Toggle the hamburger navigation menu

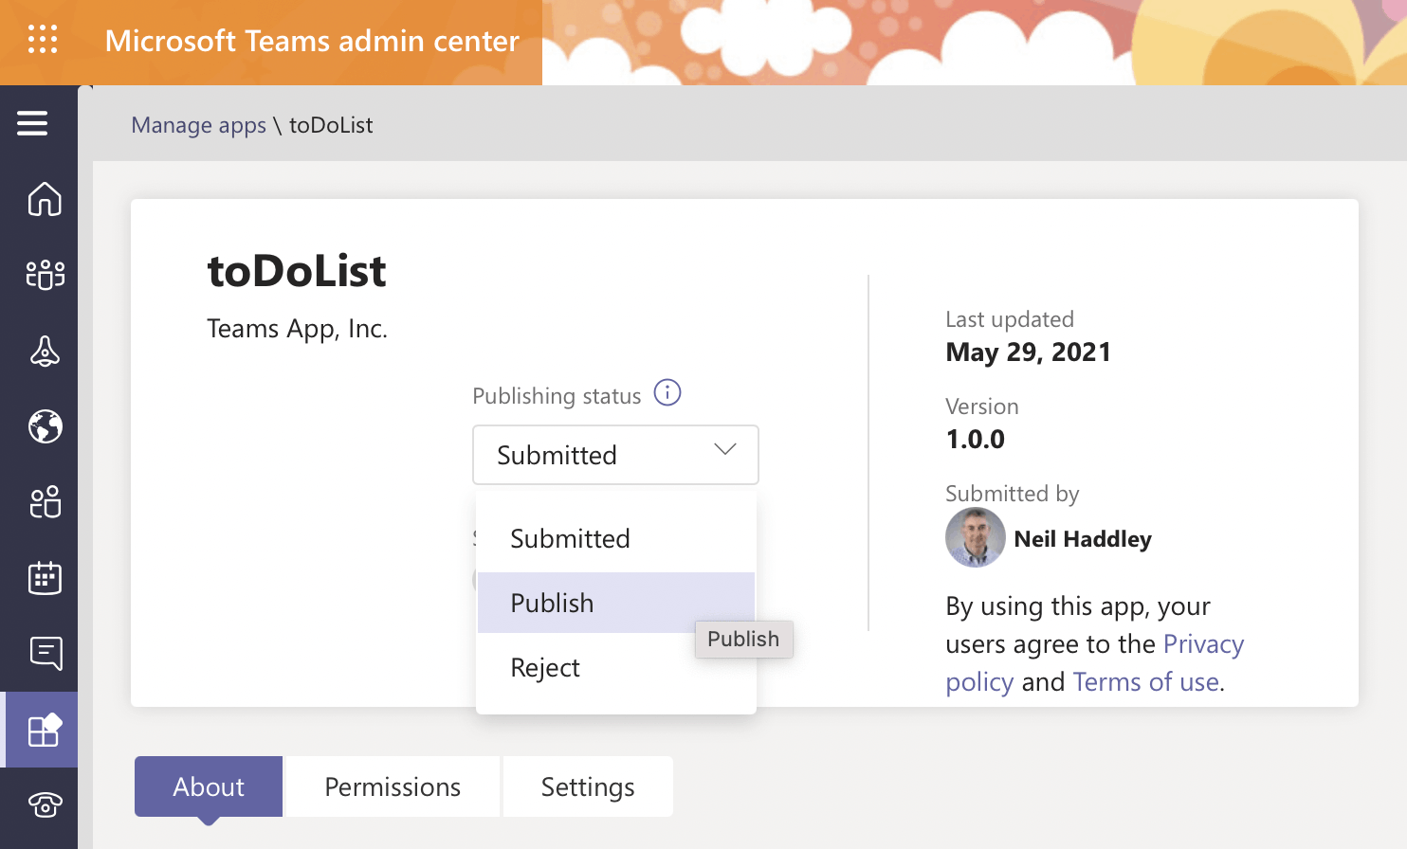pyautogui.click(x=32, y=123)
